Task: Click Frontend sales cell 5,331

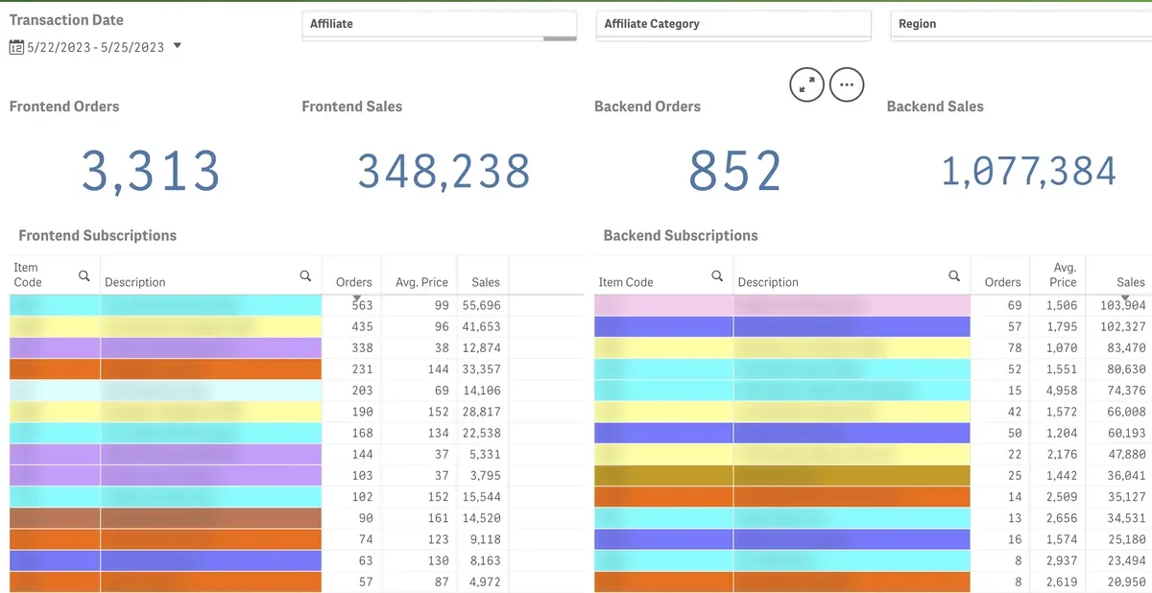Action: pos(485,454)
